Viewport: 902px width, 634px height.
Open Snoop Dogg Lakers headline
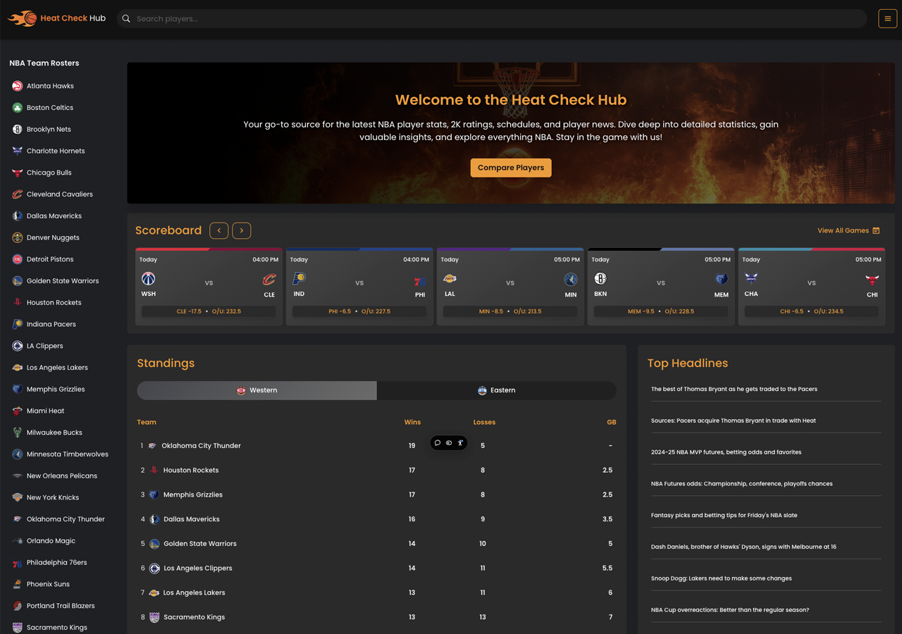(721, 578)
